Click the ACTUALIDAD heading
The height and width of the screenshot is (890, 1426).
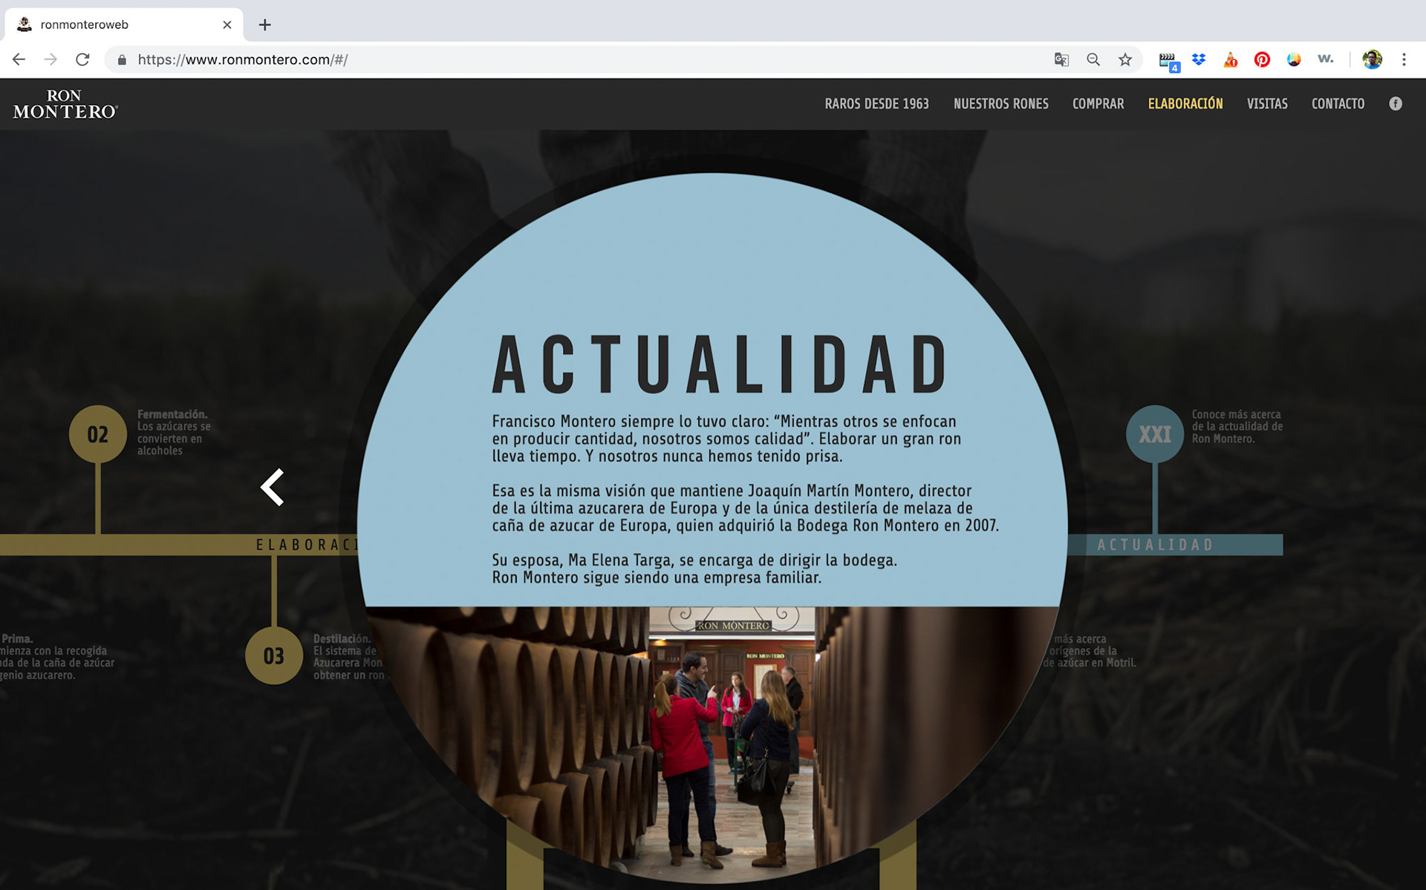coord(719,364)
